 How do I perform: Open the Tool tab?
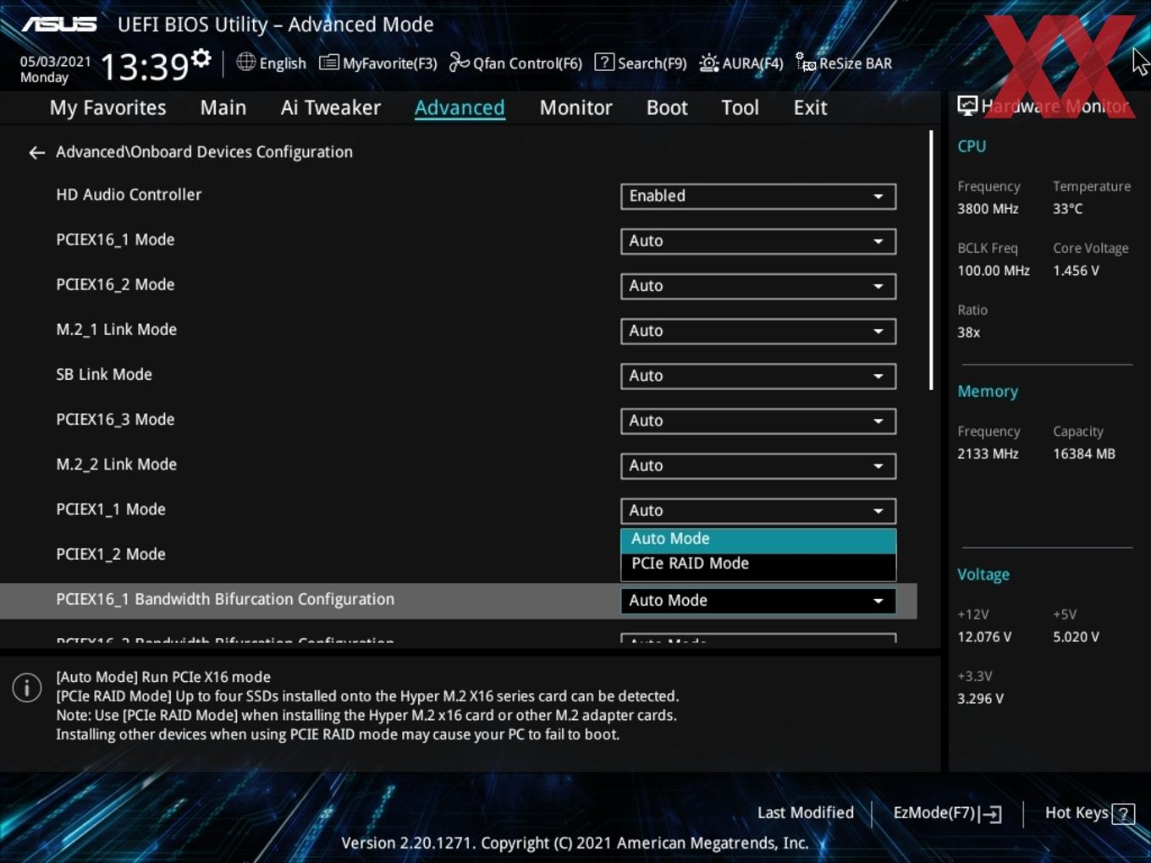coord(740,107)
